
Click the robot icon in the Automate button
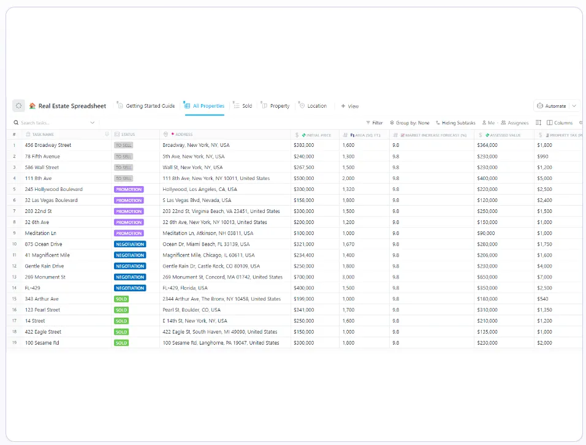point(539,106)
